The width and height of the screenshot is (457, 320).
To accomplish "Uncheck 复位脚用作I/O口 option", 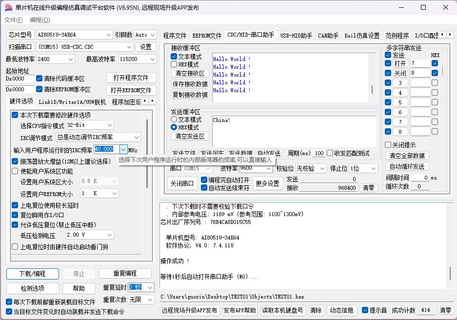I will point(15,215).
